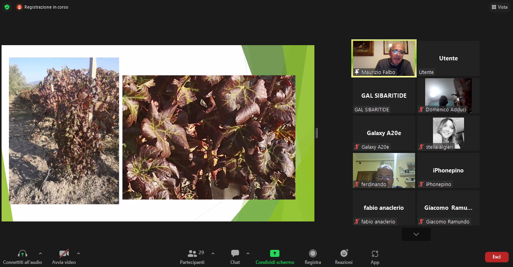
Task: Click the red vine leaves close-up photo
Action: (x=209, y=137)
